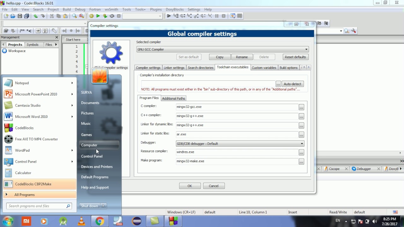Click the Shut down button
The image size is (404, 227).
pyautogui.click(x=90, y=206)
